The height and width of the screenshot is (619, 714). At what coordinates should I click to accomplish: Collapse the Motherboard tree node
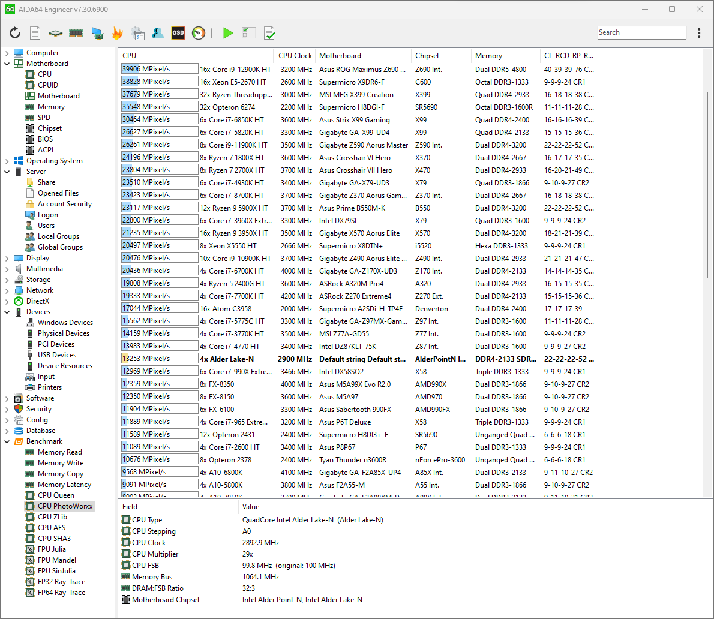(x=7, y=64)
